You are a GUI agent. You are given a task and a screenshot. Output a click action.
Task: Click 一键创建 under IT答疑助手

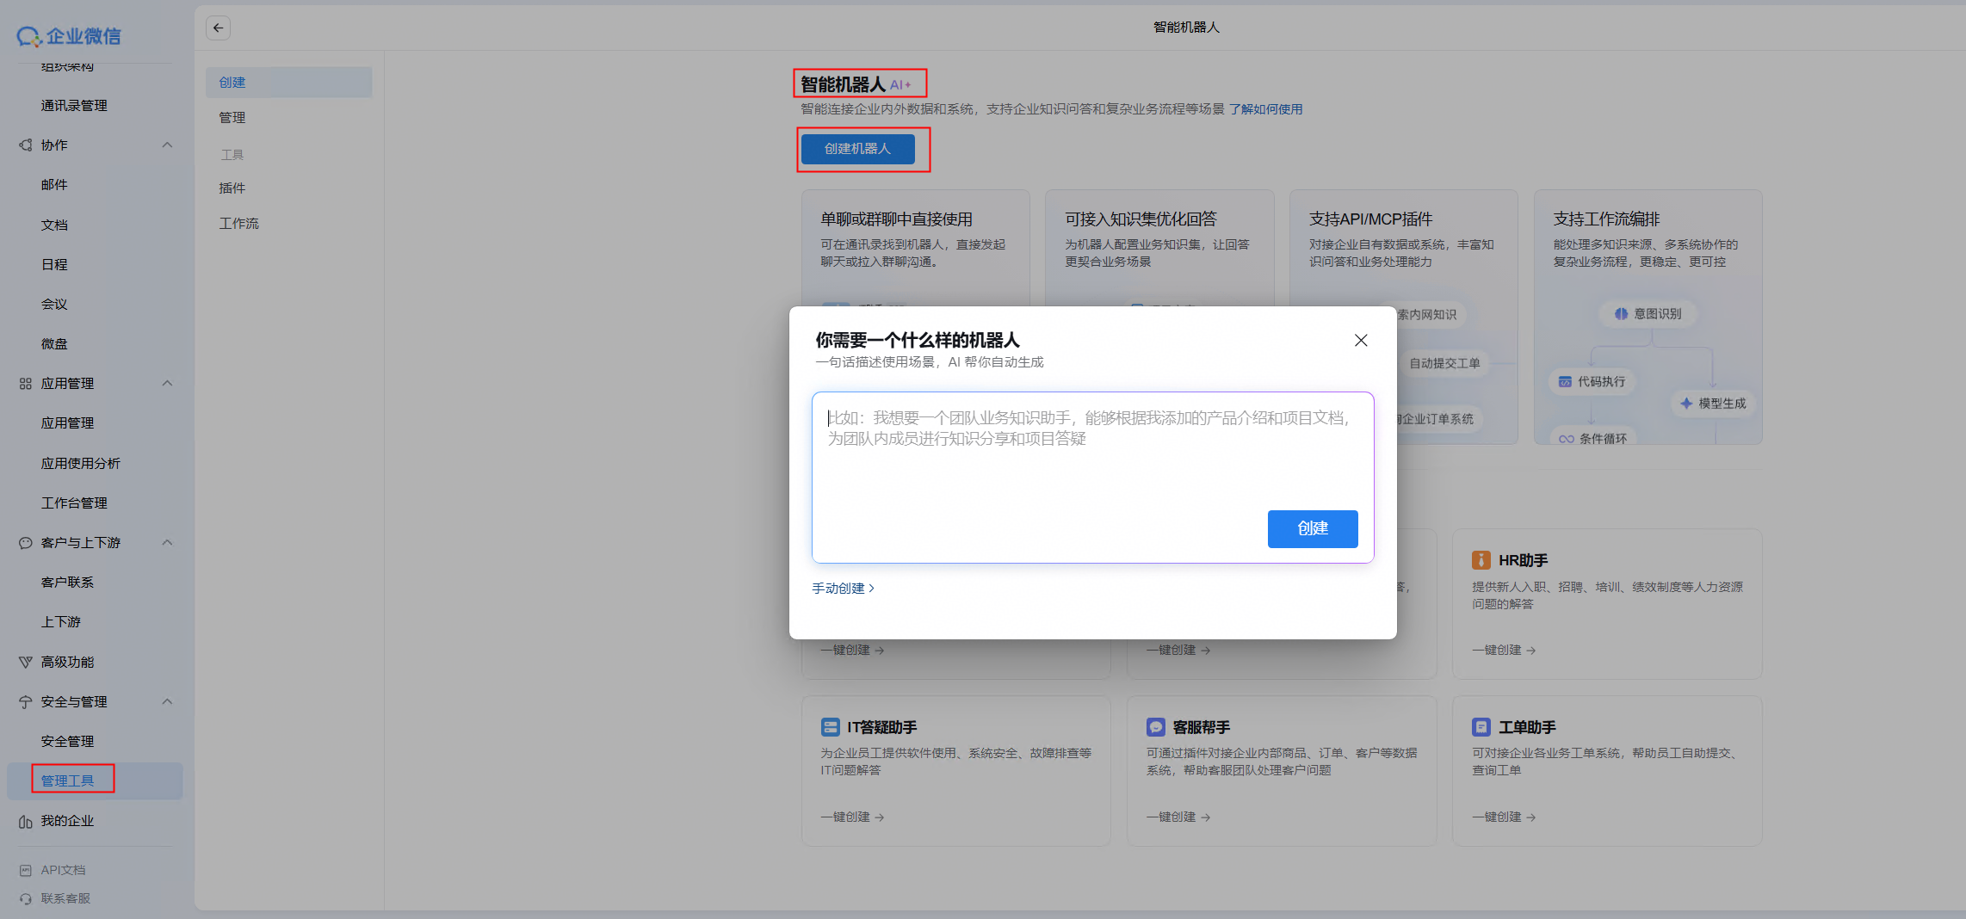[852, 817]
